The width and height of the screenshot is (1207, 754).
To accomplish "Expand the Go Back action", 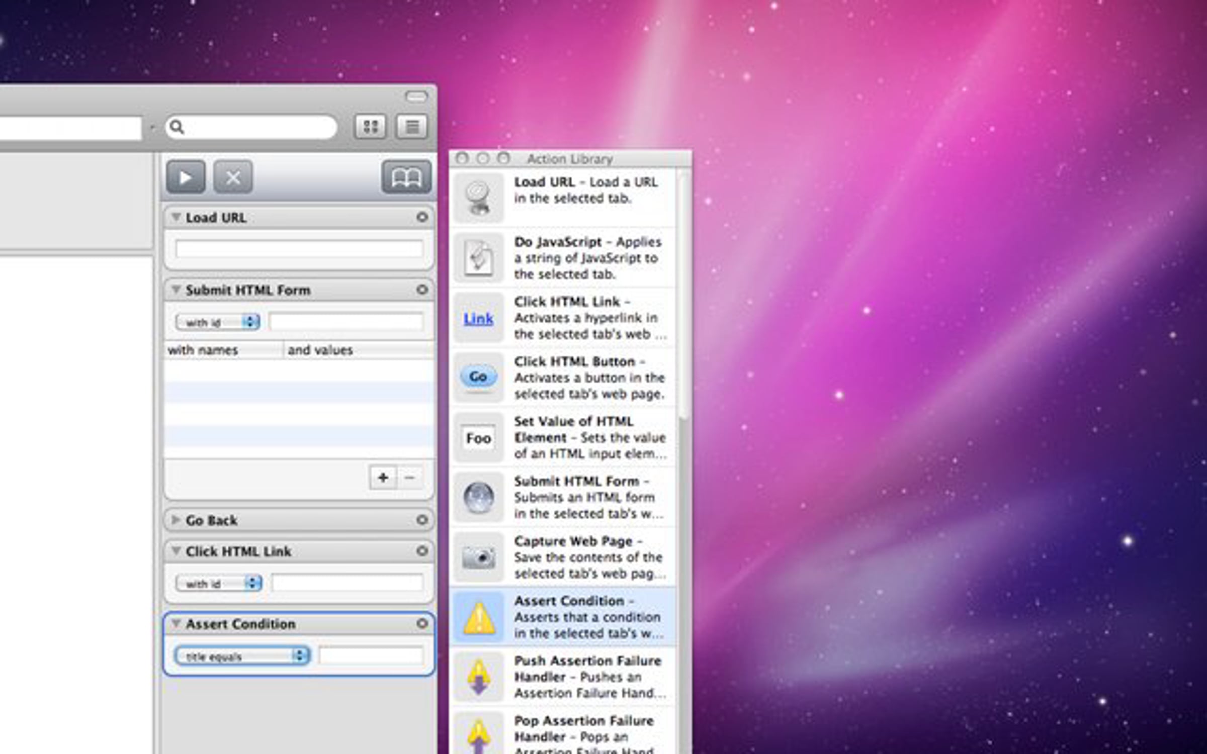I will (x=176, y=520).
